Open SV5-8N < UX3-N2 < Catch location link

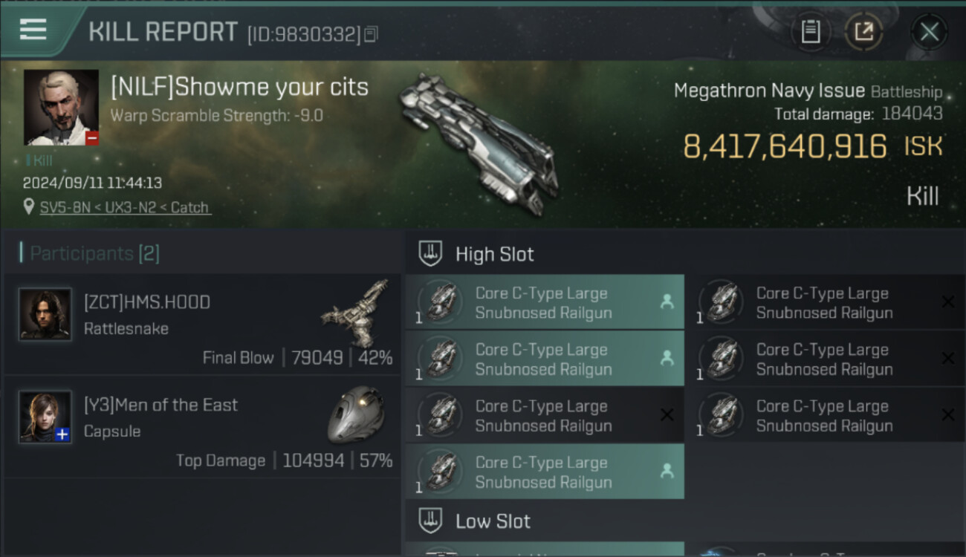124,207
